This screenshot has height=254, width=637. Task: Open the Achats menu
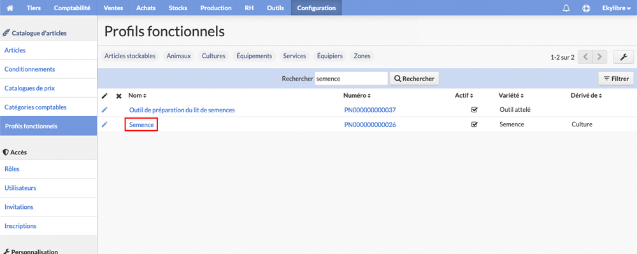(x=147, y=8)
